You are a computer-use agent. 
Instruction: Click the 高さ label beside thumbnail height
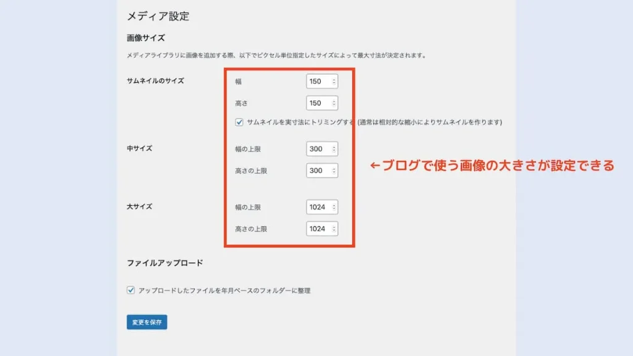(x=242, y=103)
